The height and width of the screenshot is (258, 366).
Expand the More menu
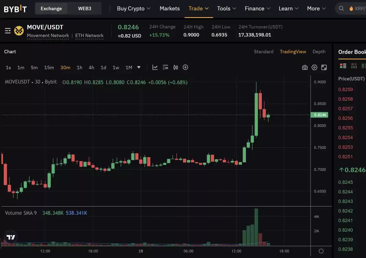pos(316,9)
